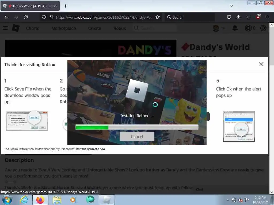Click the site security padlock icon
Screen dimensions: 274x205
(51, 17)
